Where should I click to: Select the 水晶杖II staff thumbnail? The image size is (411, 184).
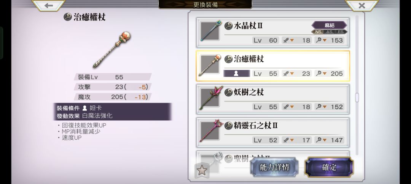[210, 31]
